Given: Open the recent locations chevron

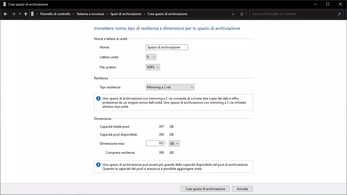Looking at the screenshot, I should coord(20,14).
